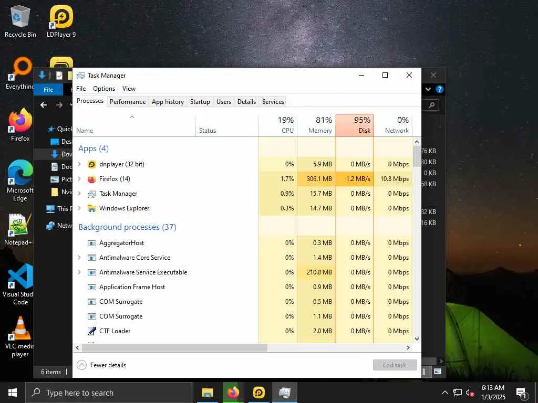Sort processes by the Disk column

click(x=355, y=125)
